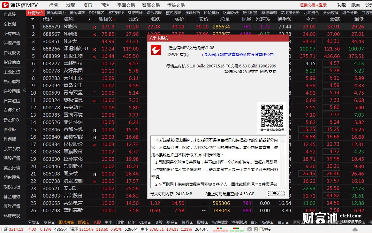Open the column header dropdown arrow before 代码
The height and width of the screenshot is (233, 372).
pos(33,19)
